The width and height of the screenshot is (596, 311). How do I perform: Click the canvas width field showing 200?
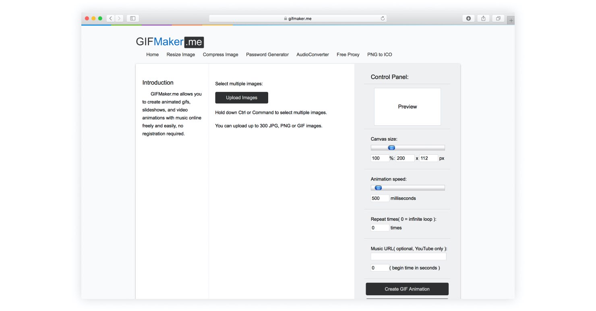point(405,158)
